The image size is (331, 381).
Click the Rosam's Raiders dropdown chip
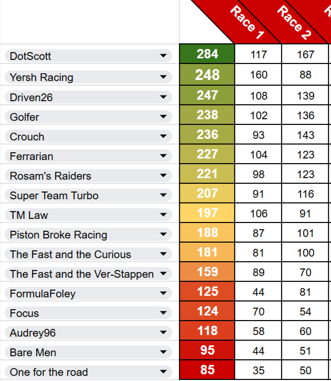click(x=88, y=176)
